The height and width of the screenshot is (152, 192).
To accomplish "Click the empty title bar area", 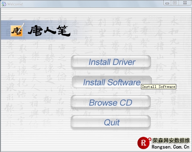I will tap(89, 4).
